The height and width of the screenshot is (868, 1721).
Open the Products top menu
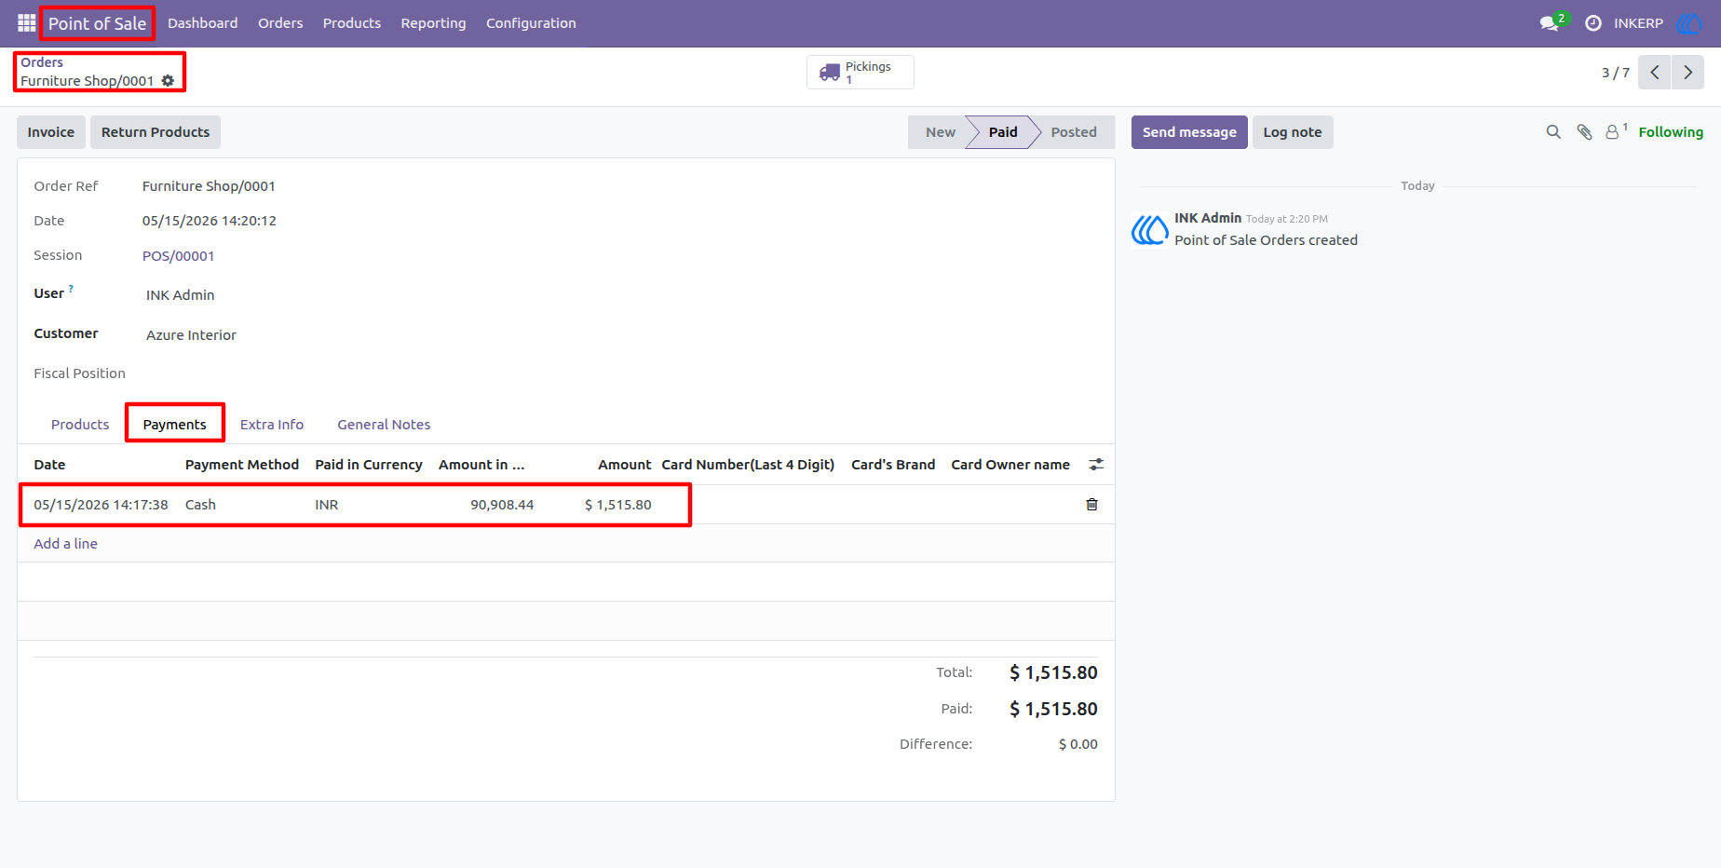click(352, 23)
